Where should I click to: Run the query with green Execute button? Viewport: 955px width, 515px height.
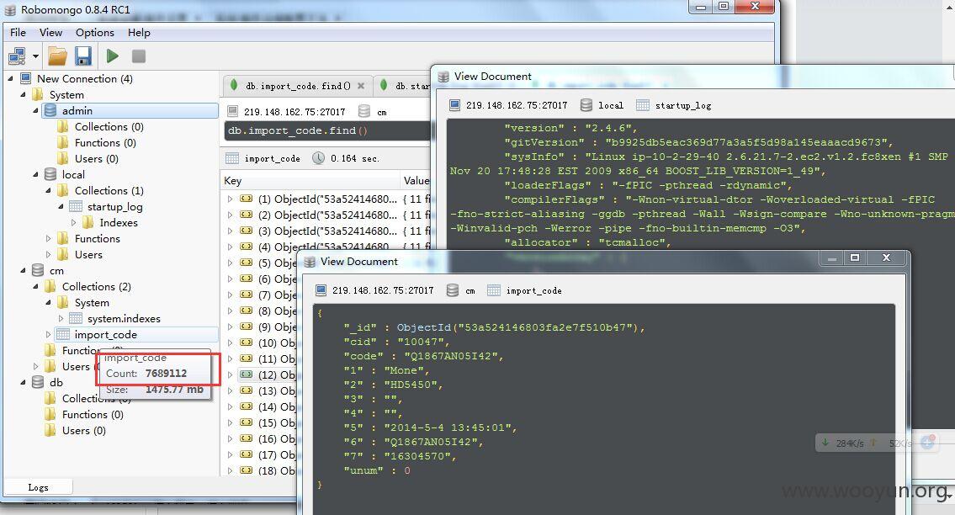point(112,56)
